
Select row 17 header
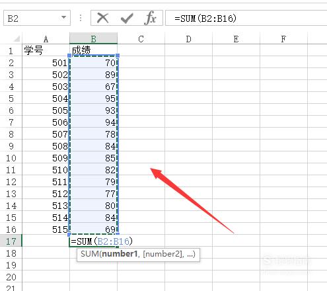point(11,241)
